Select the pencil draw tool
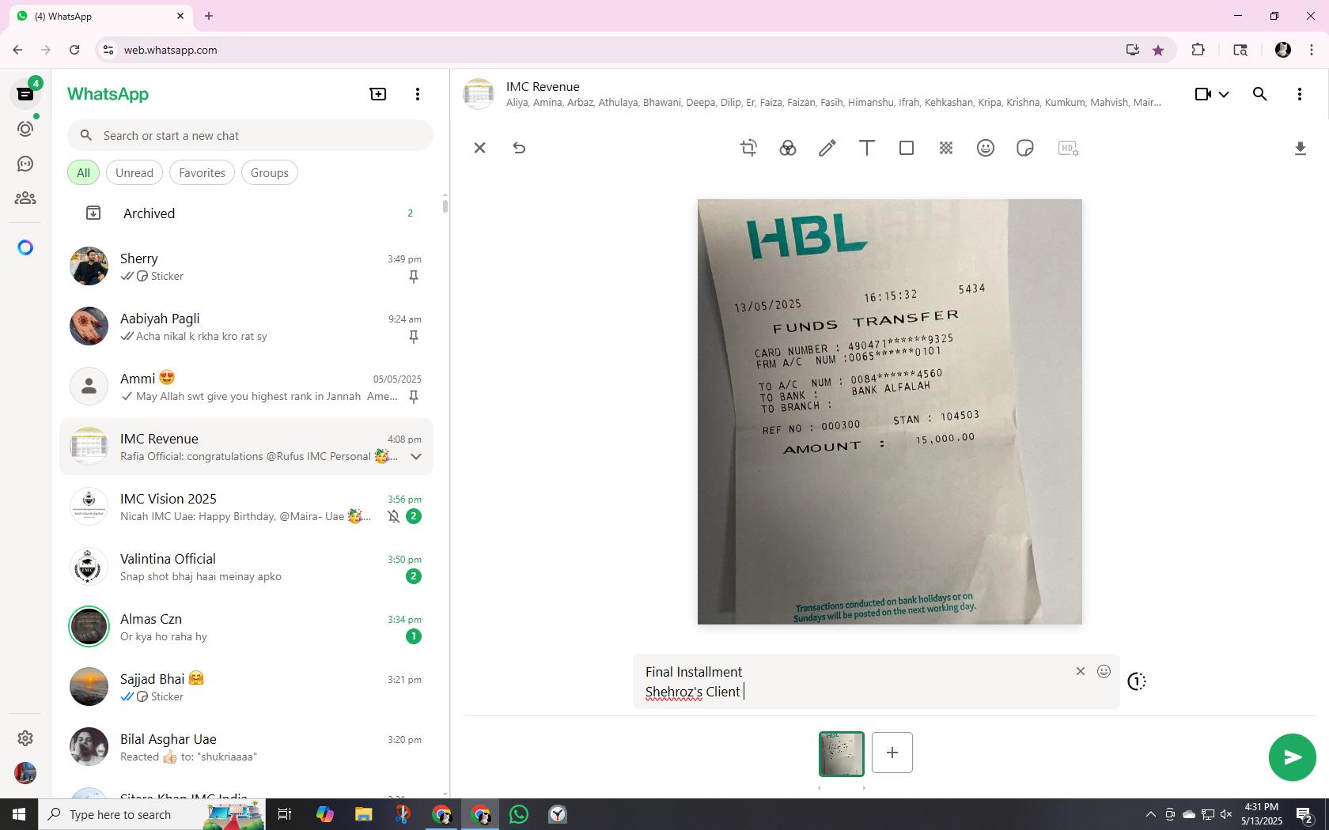The image size is (1329, 830). tap(827, 148)
